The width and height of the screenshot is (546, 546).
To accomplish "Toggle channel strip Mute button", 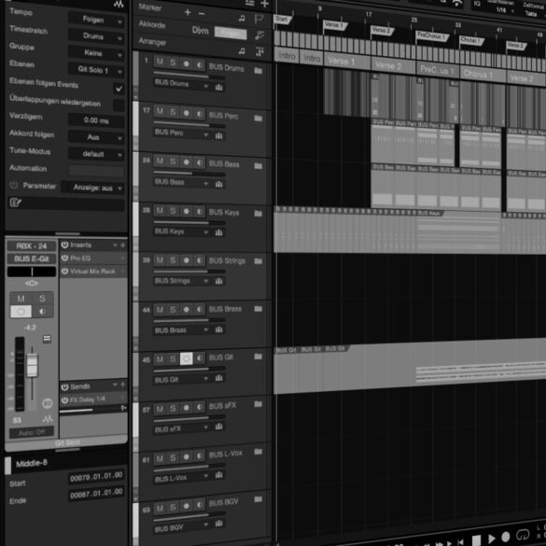I will (21, 299).
